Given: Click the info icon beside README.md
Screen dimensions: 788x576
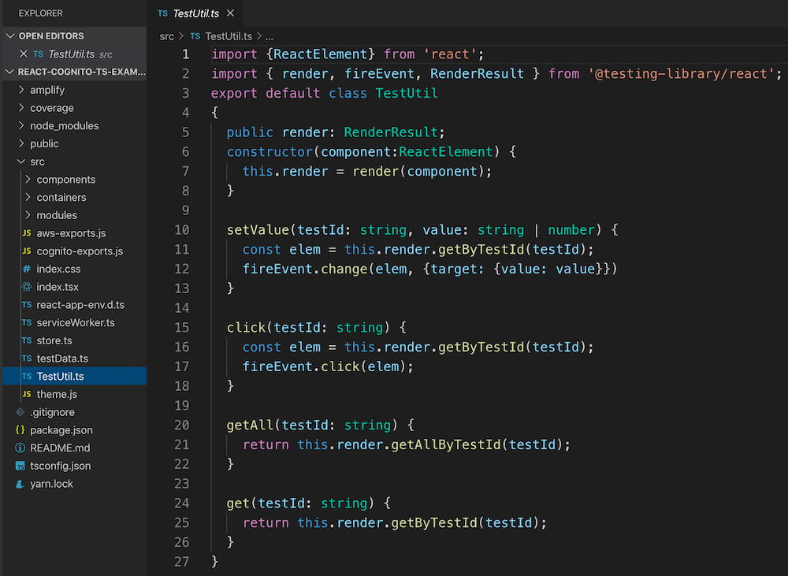Looking at the screenshot, I should point(20,448).
